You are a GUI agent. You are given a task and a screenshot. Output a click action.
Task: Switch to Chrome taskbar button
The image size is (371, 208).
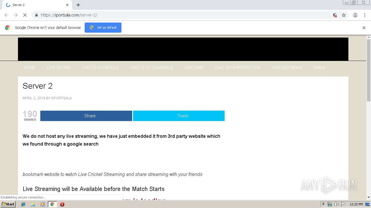click(x=52, y=204)
